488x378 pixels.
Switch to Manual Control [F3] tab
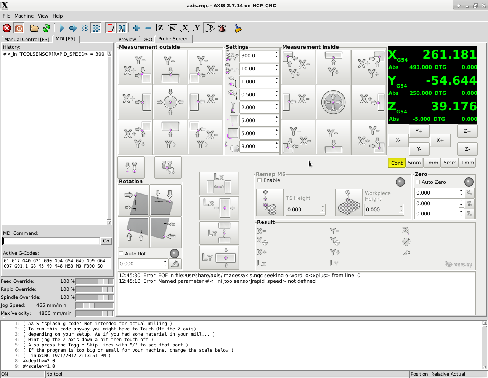point(27,39)
